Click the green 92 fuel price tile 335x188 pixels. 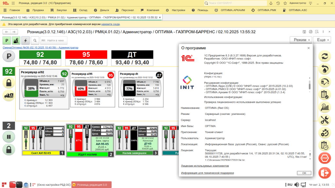(x=40, y=55)
